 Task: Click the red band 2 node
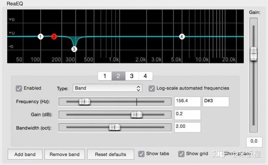54,36
